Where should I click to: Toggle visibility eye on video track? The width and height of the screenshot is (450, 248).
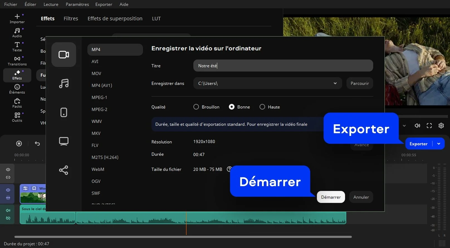[8, 190]
